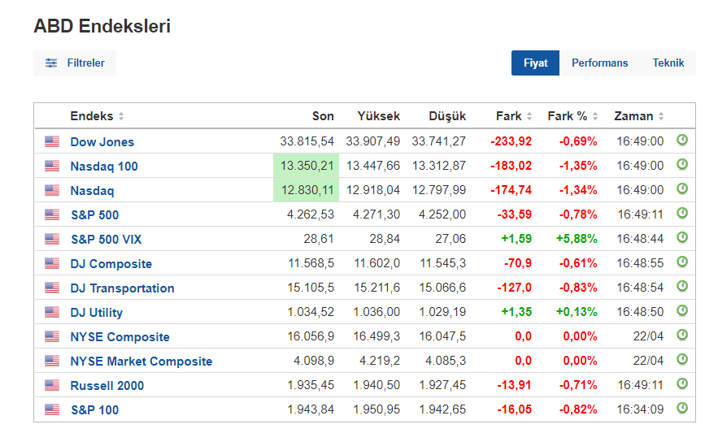Image resolution: width=705 pixels, height=433 pixels.
Task: Click the filter sliders icon
Action: point(51,63)
